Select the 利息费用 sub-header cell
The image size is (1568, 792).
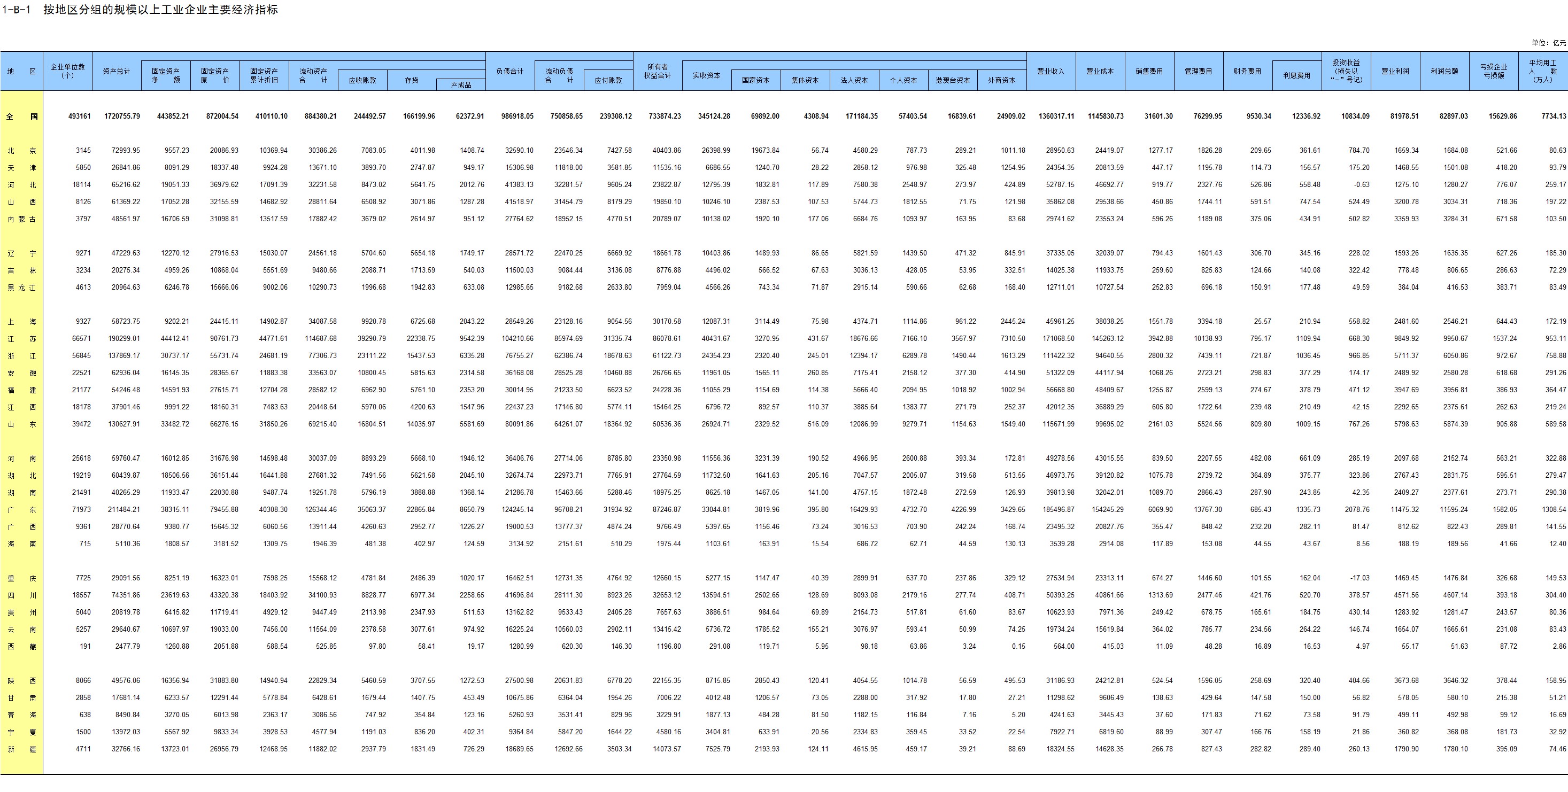[1296, 76]
